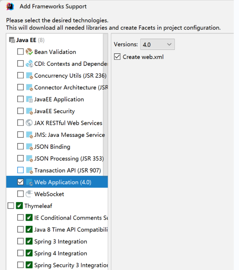Enable the JavaEE Application checkbox

[x=20, y=99]
